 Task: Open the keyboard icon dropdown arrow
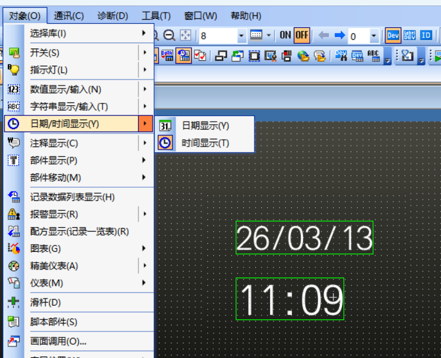click(x=269, y=36)
